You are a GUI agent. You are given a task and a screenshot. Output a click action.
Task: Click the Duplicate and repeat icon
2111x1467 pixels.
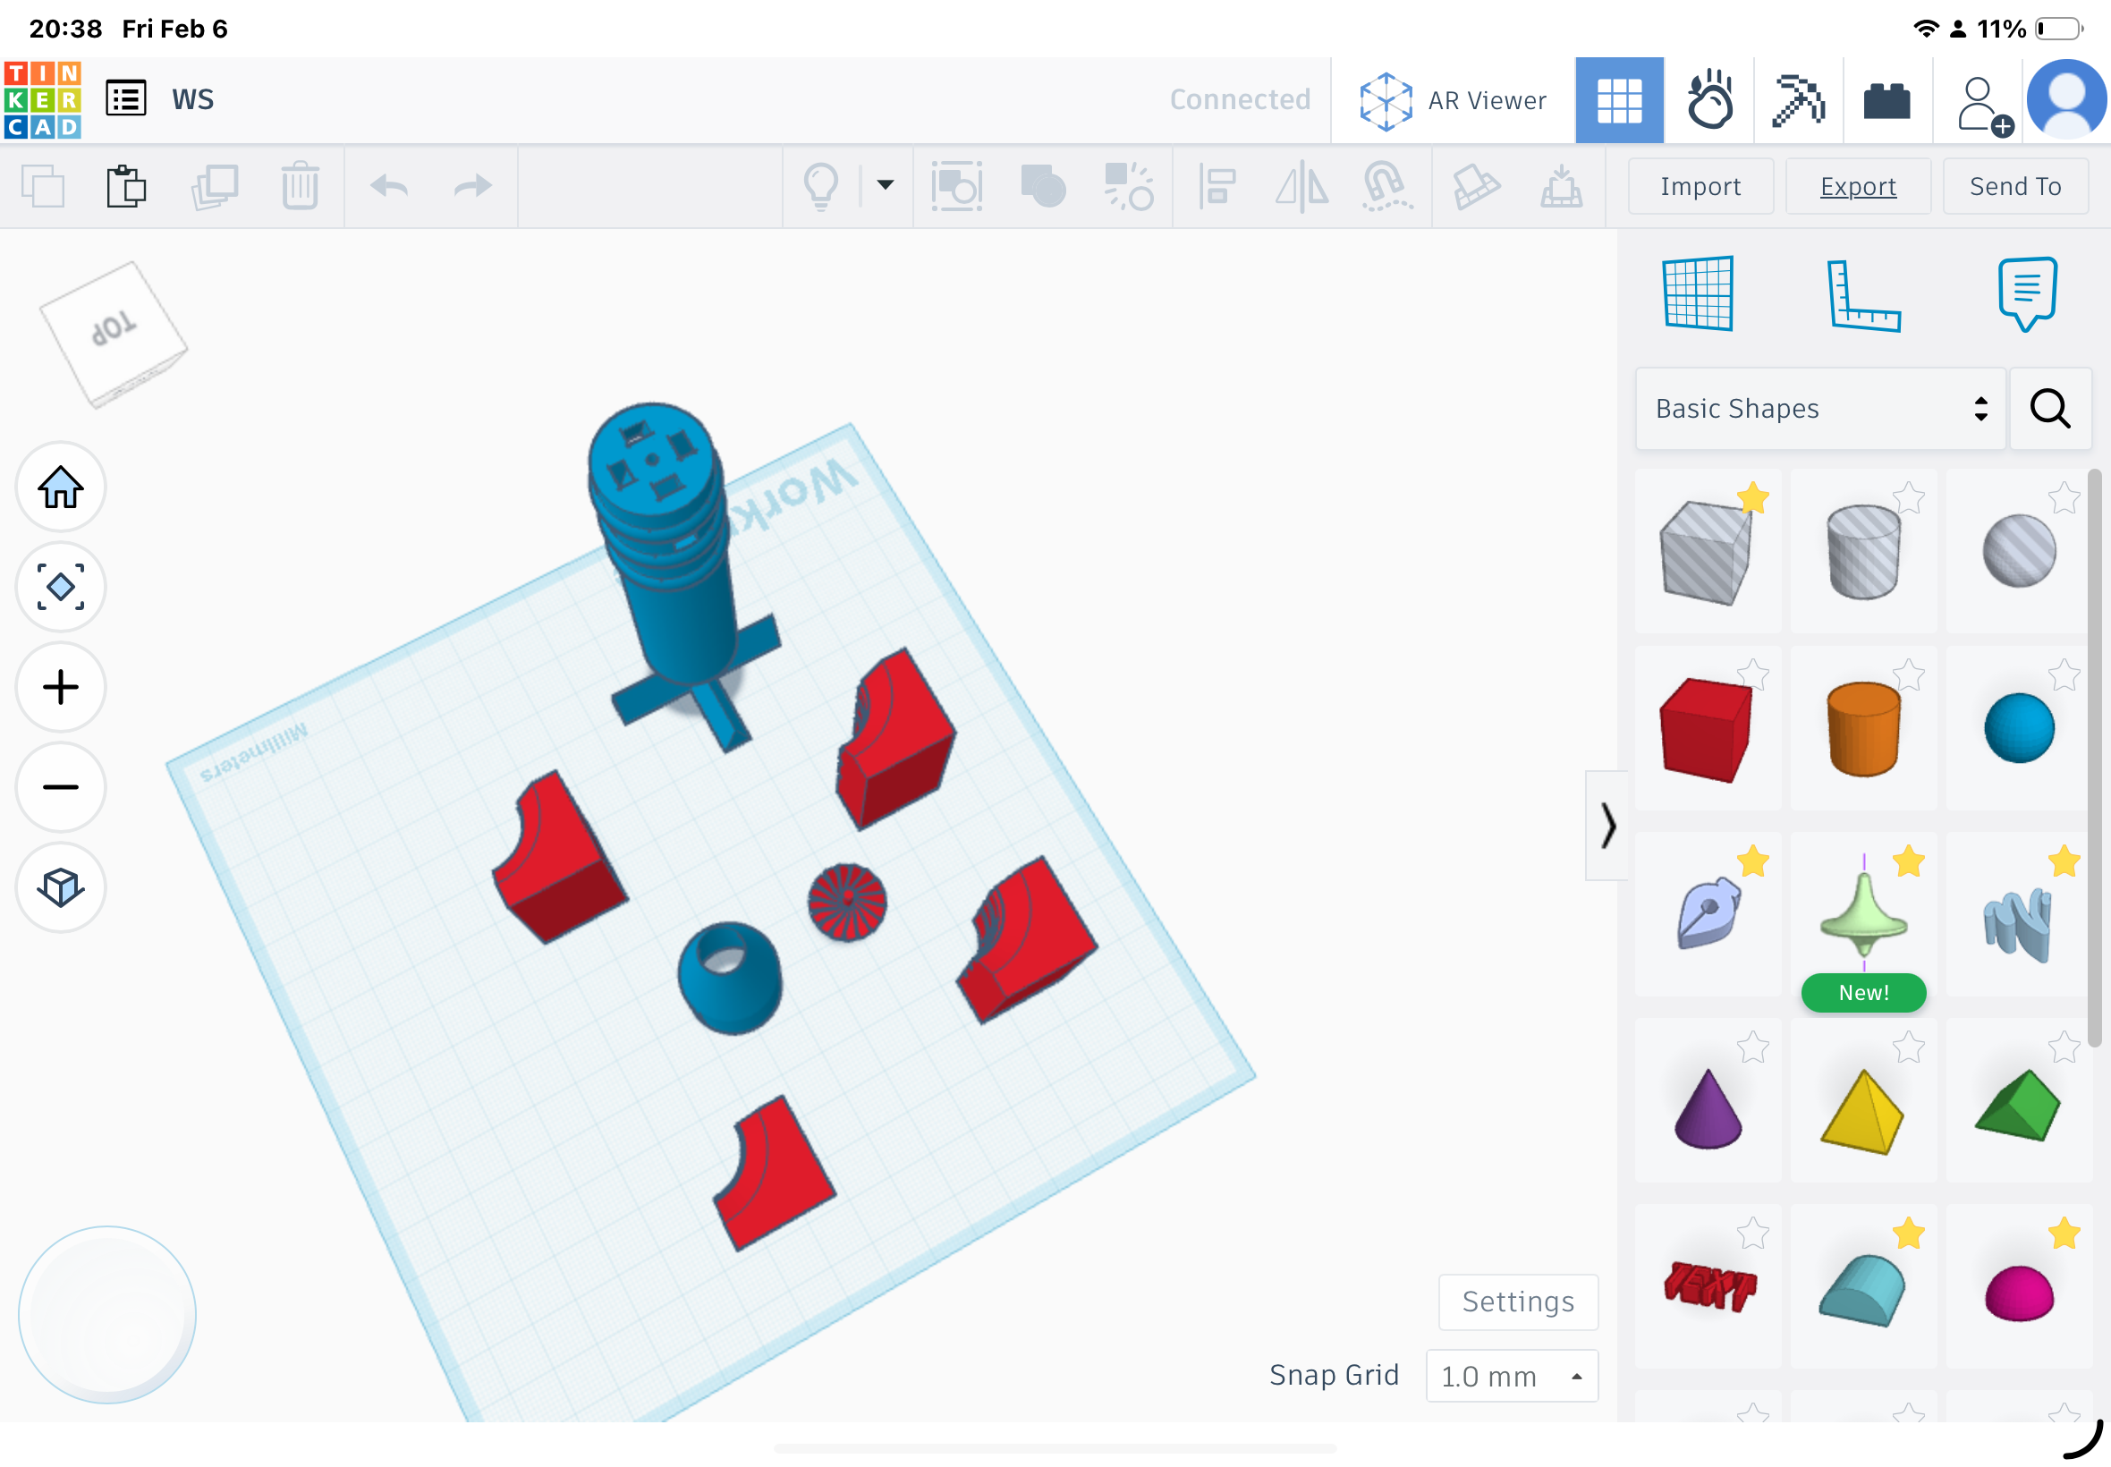pyautogui.click(x=215, y=187)
